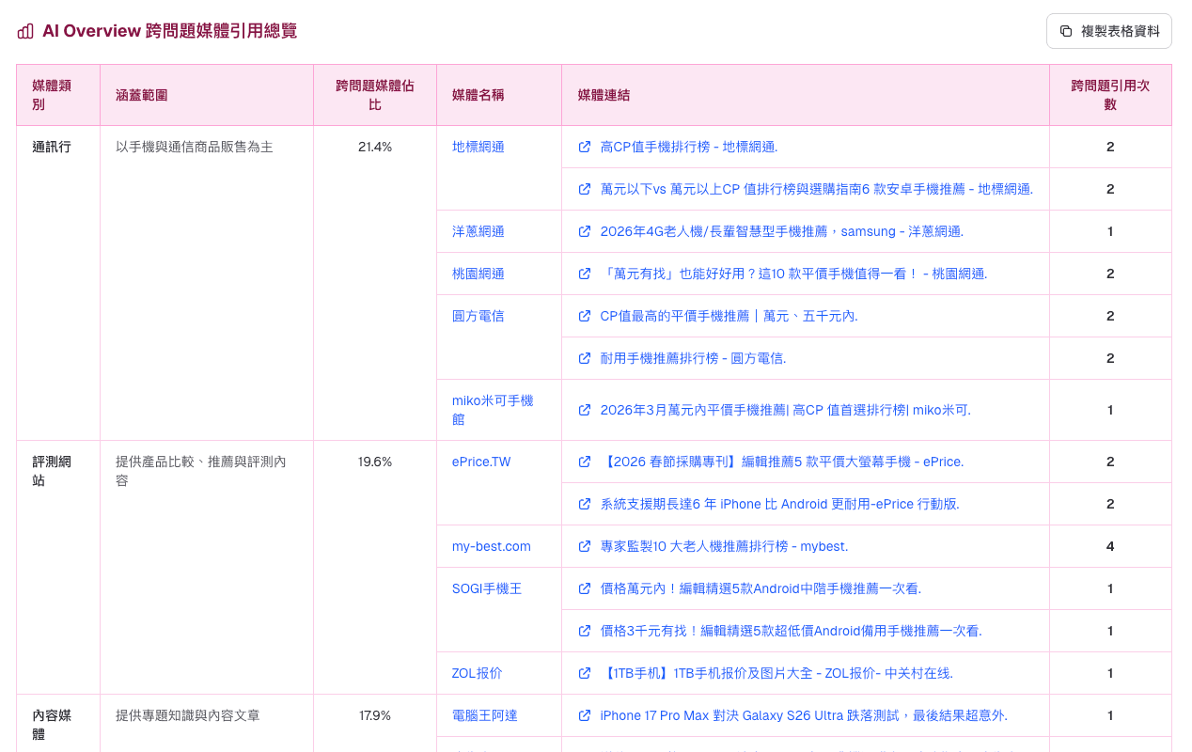1192x752 pixels.
Task: Click external link icon beside ZOL报价 1TB手机 article
Action: [584, 673]
